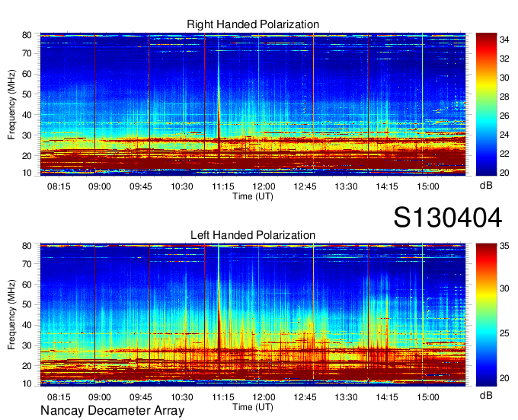Click the 70 frequency tick of Left Handed plot
This screenshot has width=518, height=420.
(27, 264)
